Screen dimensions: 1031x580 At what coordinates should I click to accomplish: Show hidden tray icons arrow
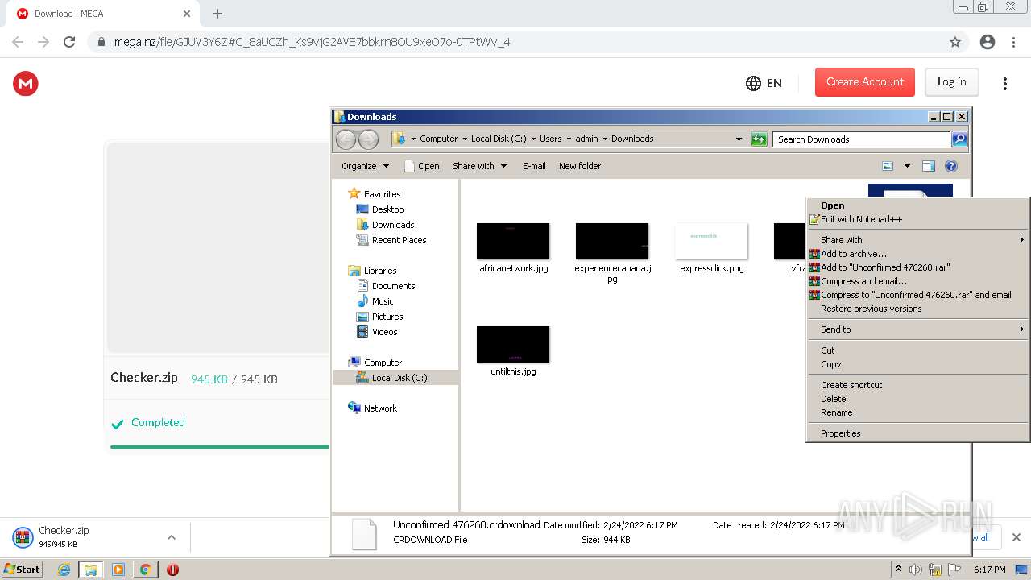898,570
